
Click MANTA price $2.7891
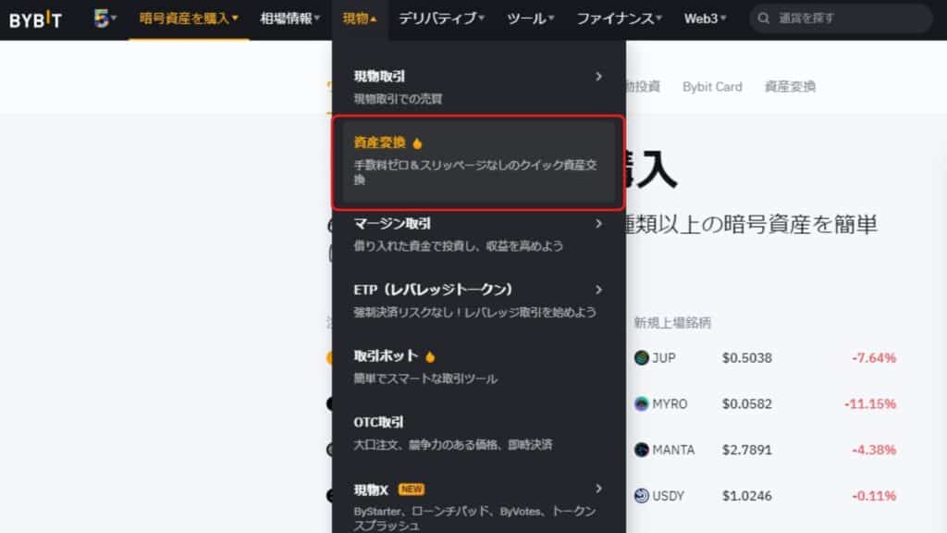point(747,450)
